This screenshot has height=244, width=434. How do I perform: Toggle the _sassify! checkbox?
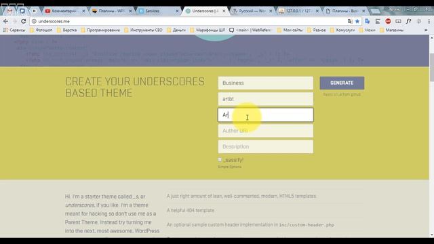[220, 160]
